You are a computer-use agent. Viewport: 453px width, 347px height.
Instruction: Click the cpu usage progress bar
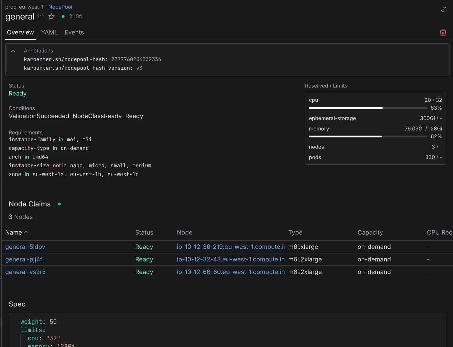pos(368,108)
